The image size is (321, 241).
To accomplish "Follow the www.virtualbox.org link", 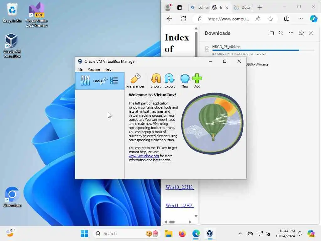I will (x=144, y=156).
